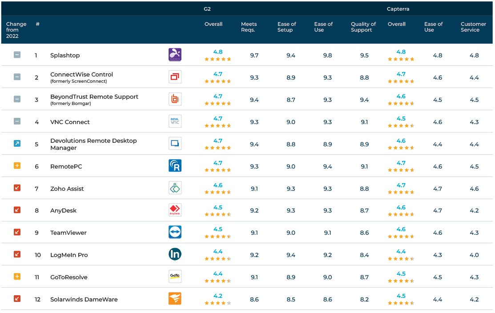
Task: Click the Devolutions Remote Desktop Manager logo
Action: click(175, 144)
